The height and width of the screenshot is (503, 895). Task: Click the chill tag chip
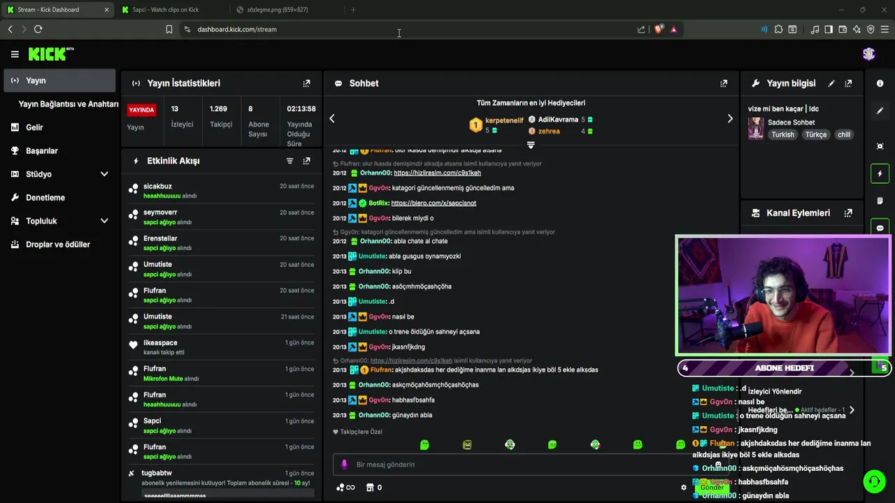tap(844, 135)
